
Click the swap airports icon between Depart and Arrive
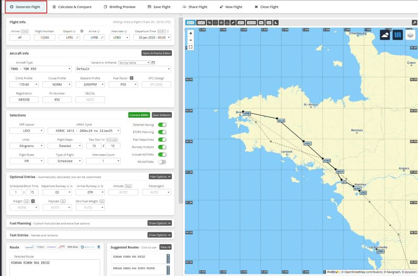click(82, 31)
